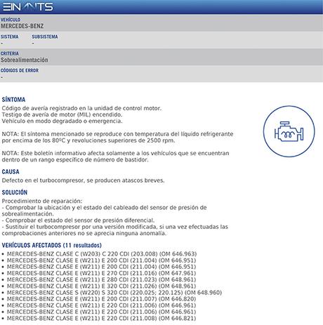Select line 'Vehículo en modo degradado o emergencia'
The height and width of the screenshot is (325, 323).
(62, 121)
